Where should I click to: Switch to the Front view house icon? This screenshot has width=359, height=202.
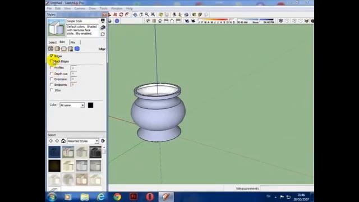pos(160,21)
